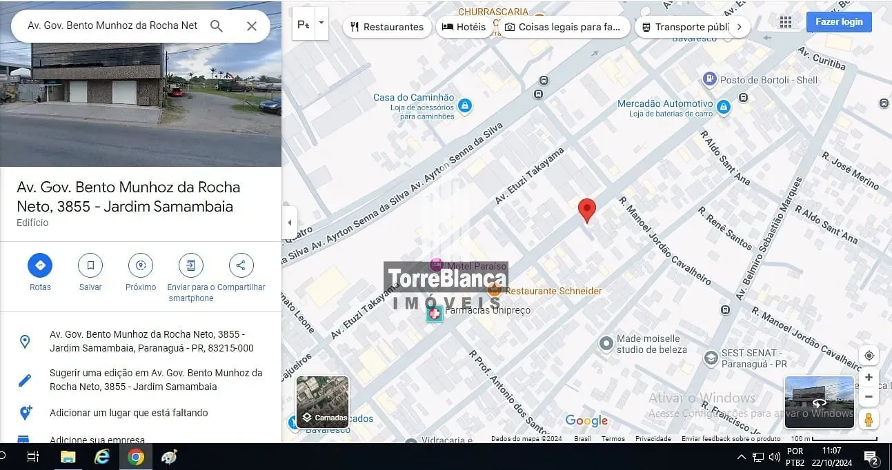Click Adicionar um lugar que está faltando
892x470 pixels.
[141, 413]
